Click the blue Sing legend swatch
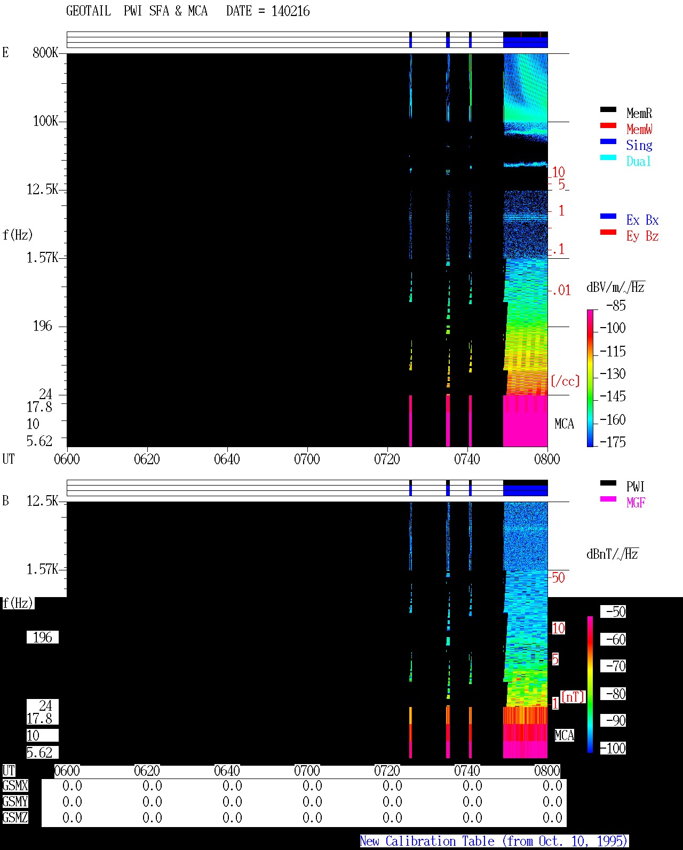 pos(608,141)
